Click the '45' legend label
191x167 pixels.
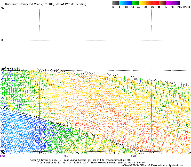(x=172, y=7)
